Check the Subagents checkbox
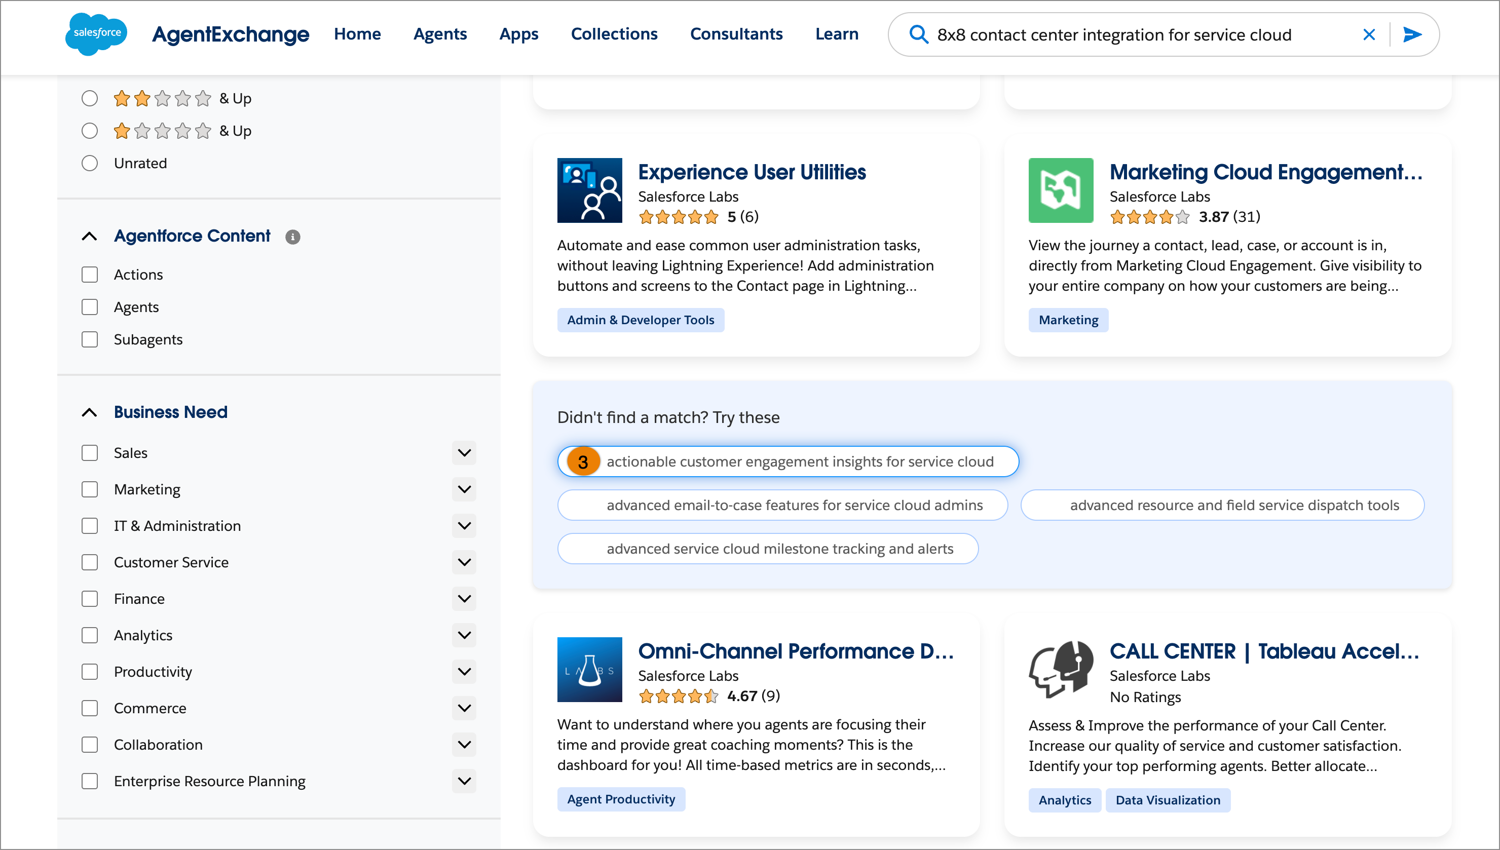The height and width of the screenshot is (850, 1500). (90, 339)
